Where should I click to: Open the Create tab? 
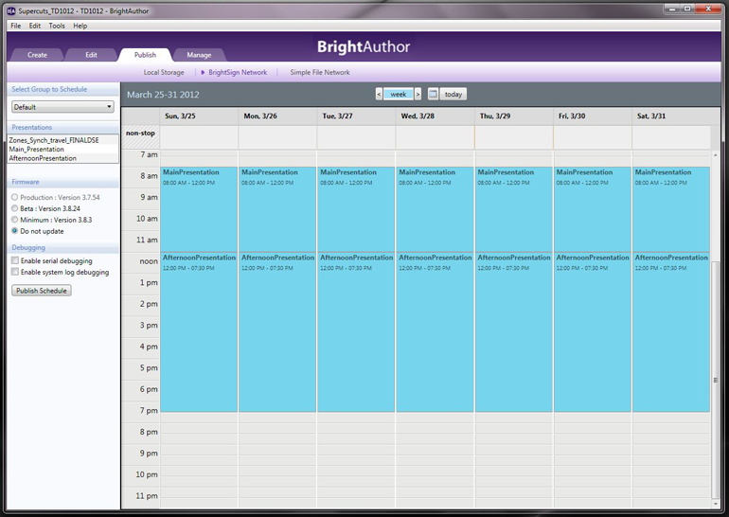37,55
